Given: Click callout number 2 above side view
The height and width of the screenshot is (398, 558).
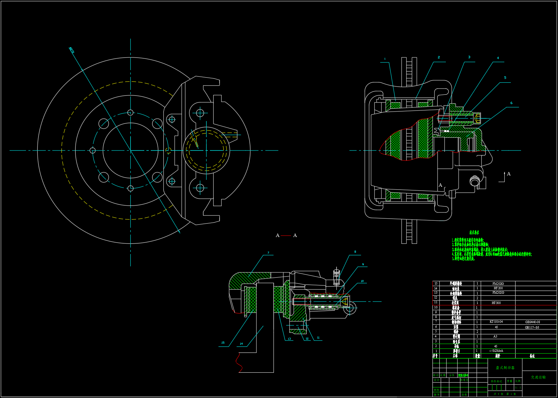Looking at the screenshot, I should pos(439,57).
